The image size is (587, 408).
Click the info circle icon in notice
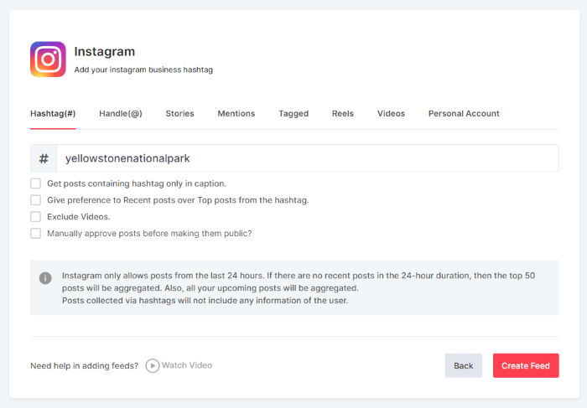tap(45, 278)
